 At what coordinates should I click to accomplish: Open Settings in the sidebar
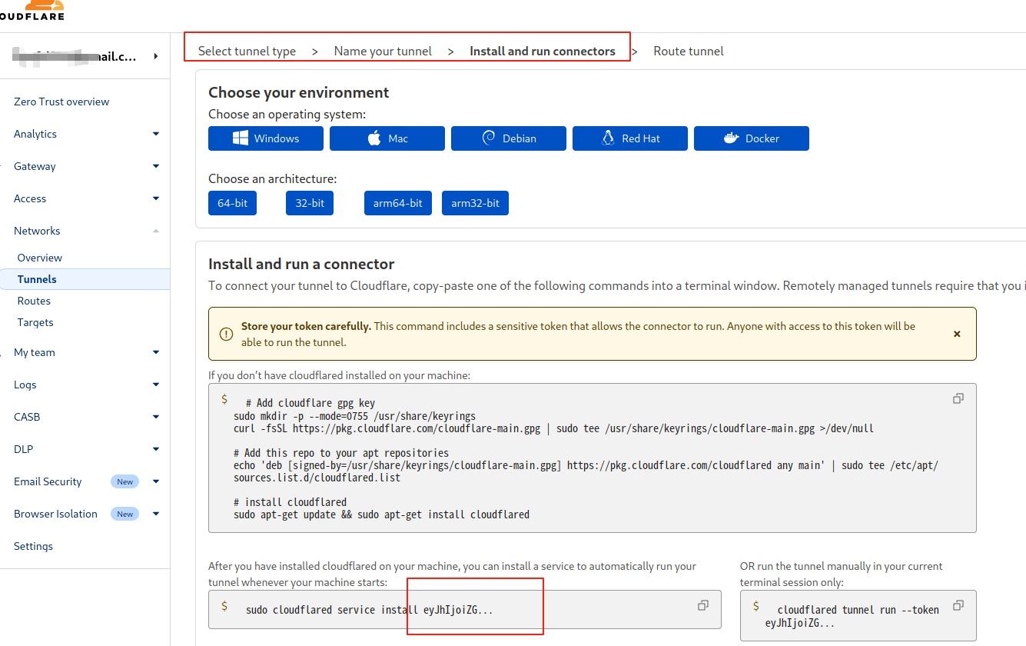point(33,546)
